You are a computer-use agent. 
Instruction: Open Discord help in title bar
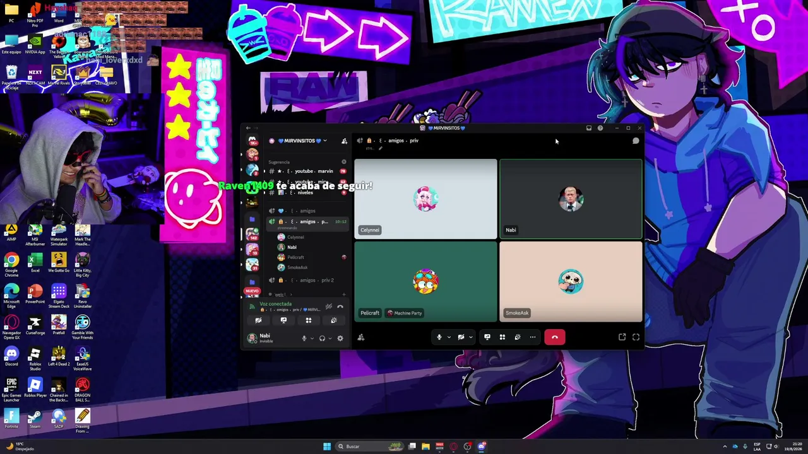[x=600, y=128]
